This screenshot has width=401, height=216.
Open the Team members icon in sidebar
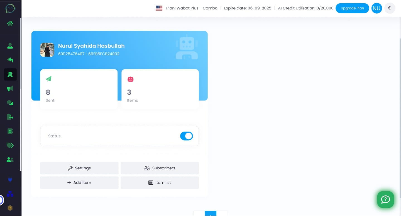(10, 160)
